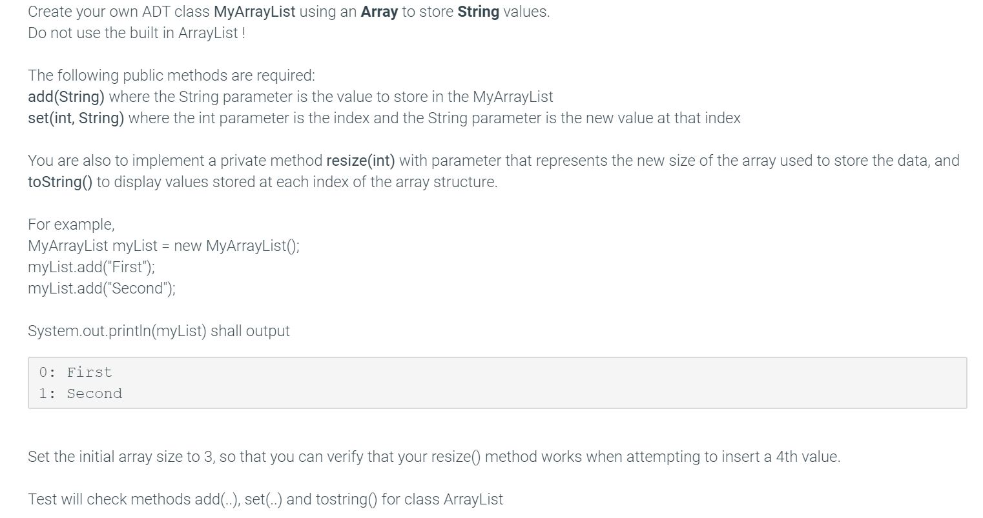This screenshot has height=518, width=983.
Task: Click the "1: Second" output line
Action: click(80, 393)
